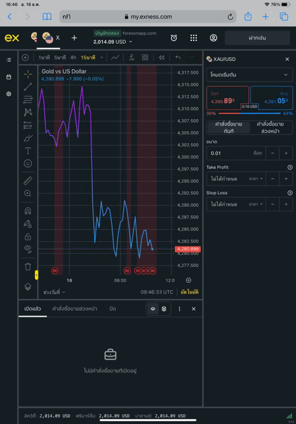Expand the account balance 2,014.09 USD dropdown
Viewport: 296px width, 424px height.
tap(113, 42)
